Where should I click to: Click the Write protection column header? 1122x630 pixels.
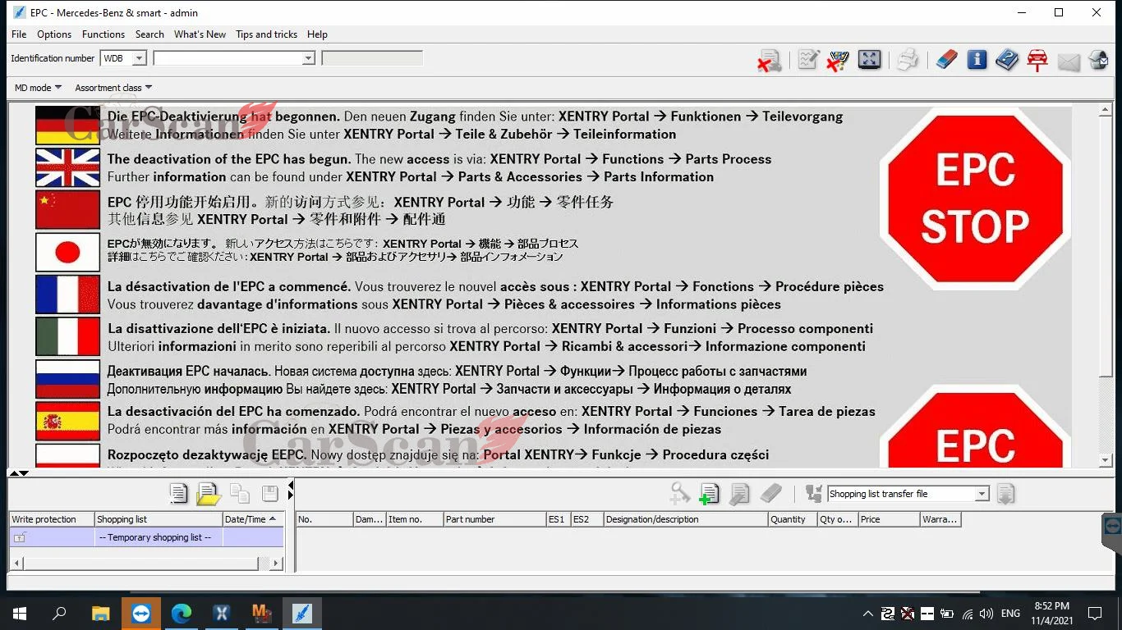[x=52, y=519]
